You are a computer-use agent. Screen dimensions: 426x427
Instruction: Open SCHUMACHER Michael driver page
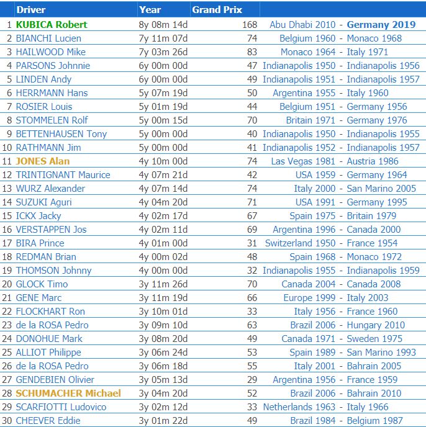click(x=68, y=393)
